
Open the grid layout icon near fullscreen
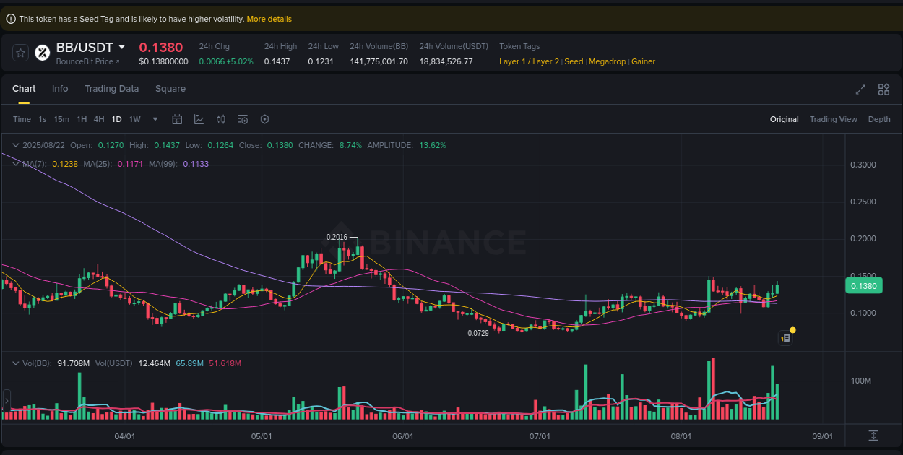tap(883, 90)
